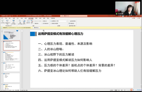Open Set Up Slide Show icon
The height and width of the screenshot is (92, 142).
(x=20, y=22)
